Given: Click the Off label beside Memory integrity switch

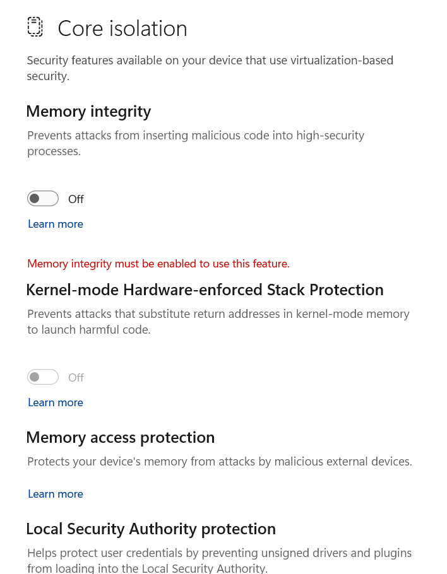Looking at the screenshot, I should [x=76, y=199].
